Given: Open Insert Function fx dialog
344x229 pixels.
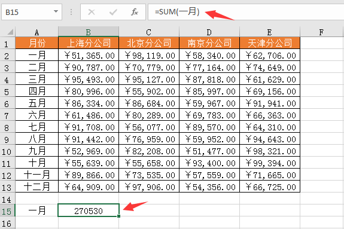Looking at the screenshot, I should tap(134, 12).
